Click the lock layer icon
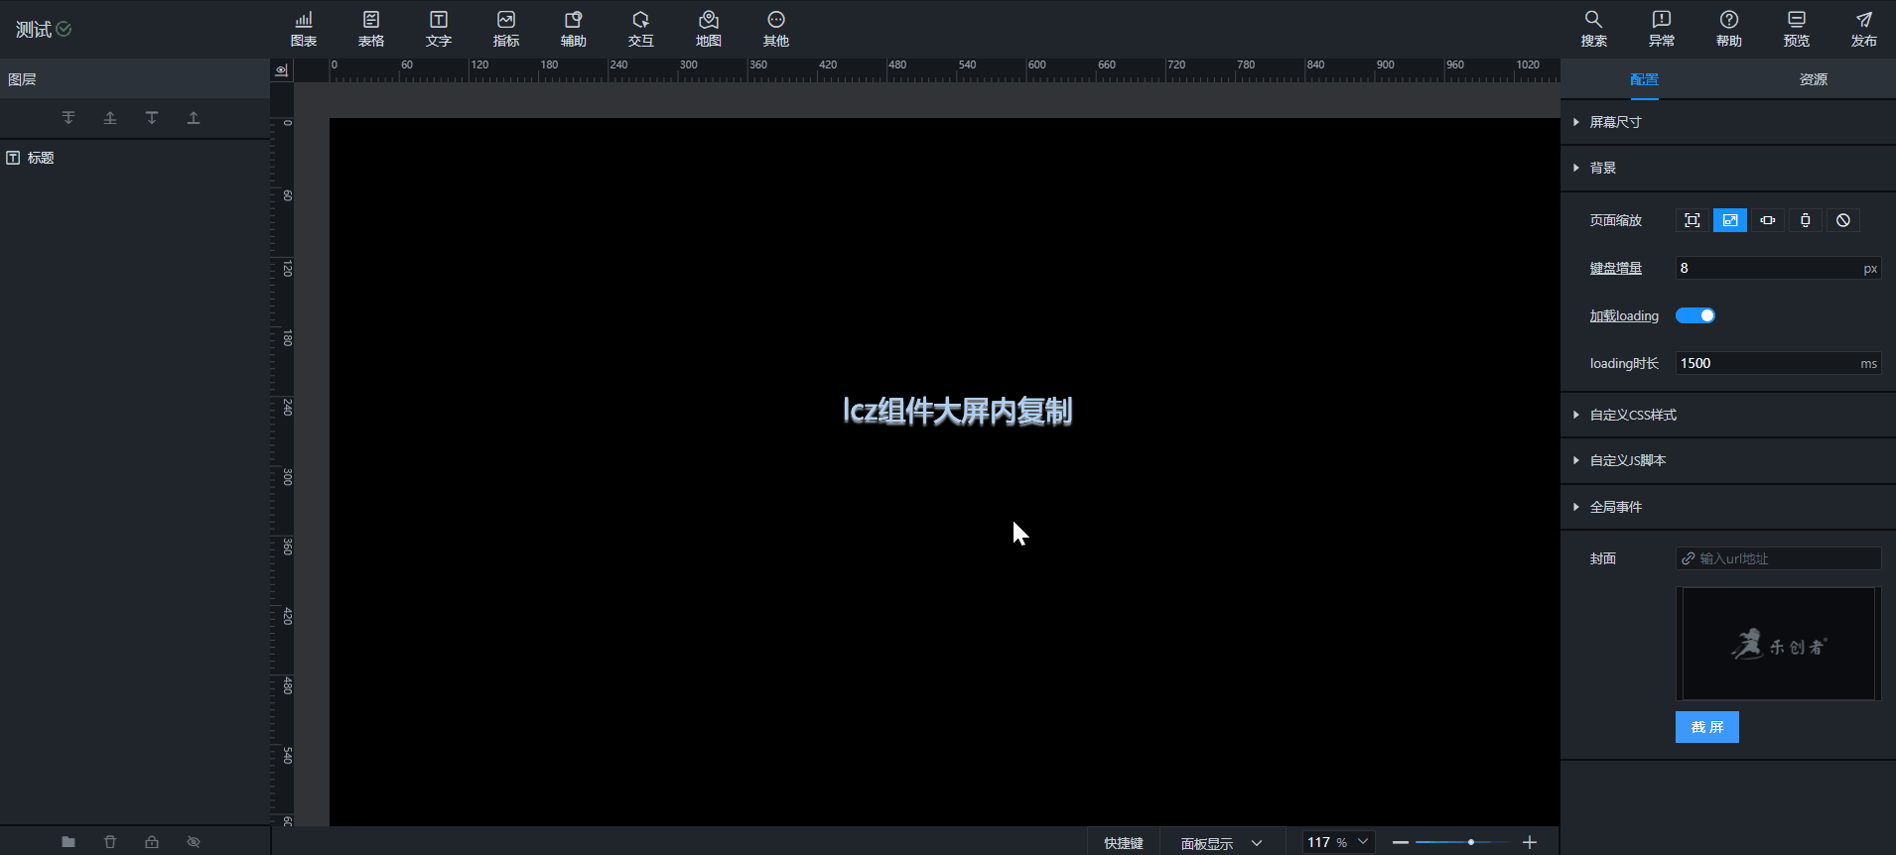 pyautogui.click(x=152, y=842)
